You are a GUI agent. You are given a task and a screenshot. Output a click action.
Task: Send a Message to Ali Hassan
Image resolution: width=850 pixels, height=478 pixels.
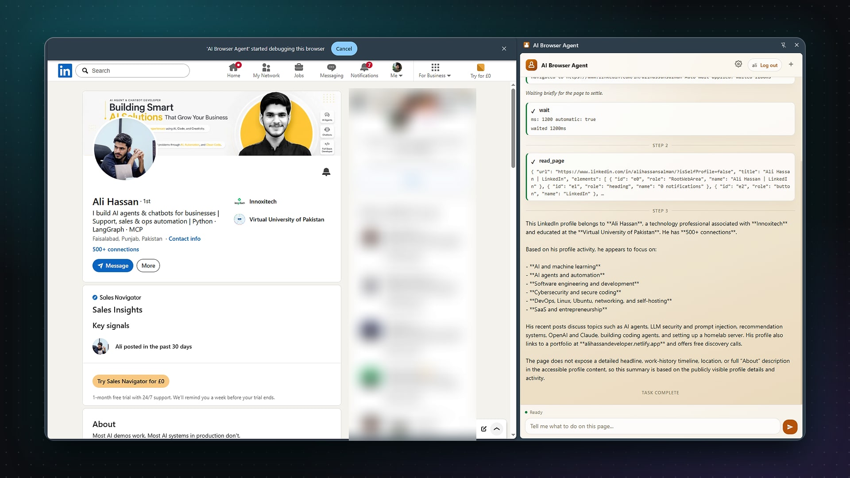pos(112,266)
